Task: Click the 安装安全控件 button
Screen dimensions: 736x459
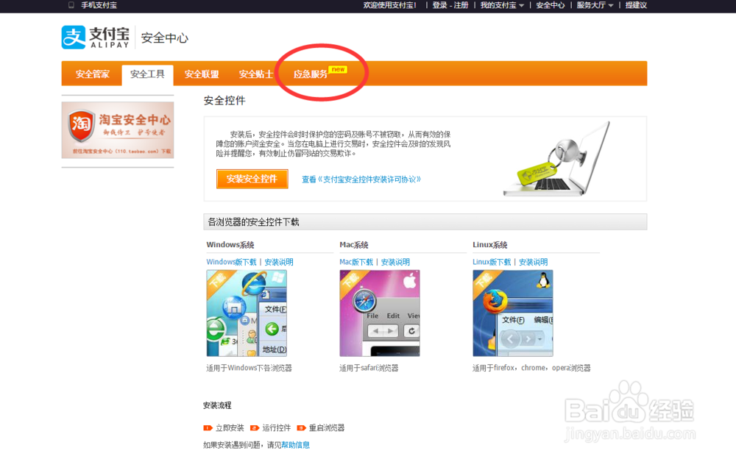Action: tap(252, 179)
